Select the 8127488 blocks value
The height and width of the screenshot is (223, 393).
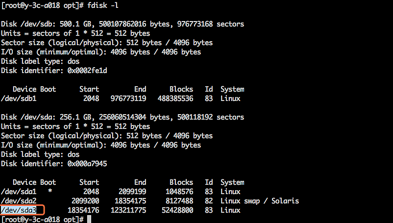179,201
